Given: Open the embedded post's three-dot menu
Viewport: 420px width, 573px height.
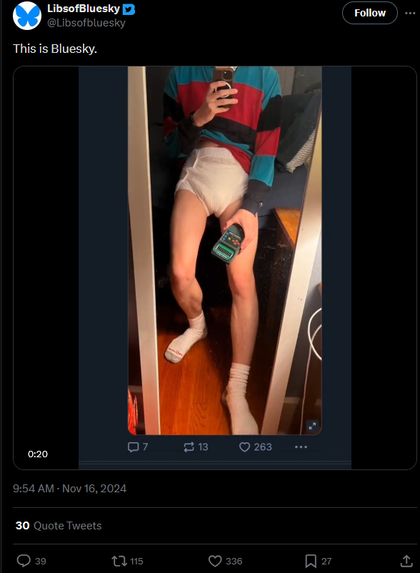Looking at the screenshot, I should (301, 447).
